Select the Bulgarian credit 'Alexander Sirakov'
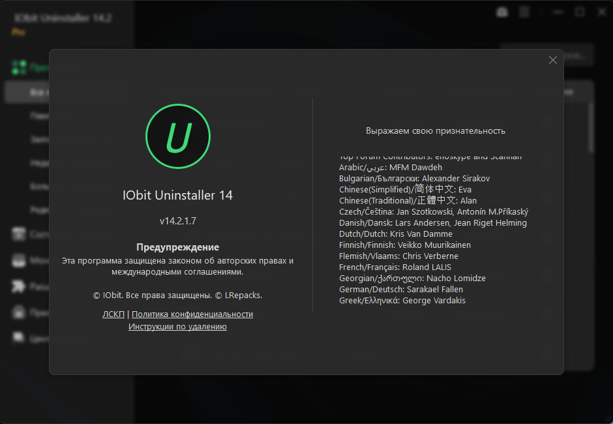 coord(414,179)
